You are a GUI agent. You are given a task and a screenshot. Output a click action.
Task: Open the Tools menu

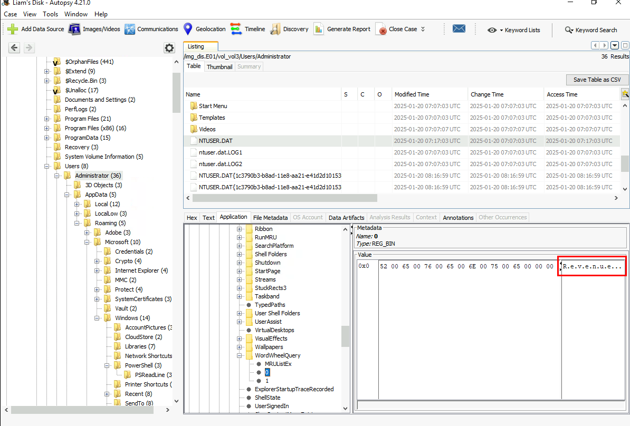tap(51, 14)
